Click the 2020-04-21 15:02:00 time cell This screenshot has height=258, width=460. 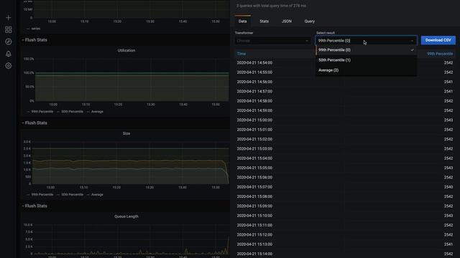tap(254, 139)
